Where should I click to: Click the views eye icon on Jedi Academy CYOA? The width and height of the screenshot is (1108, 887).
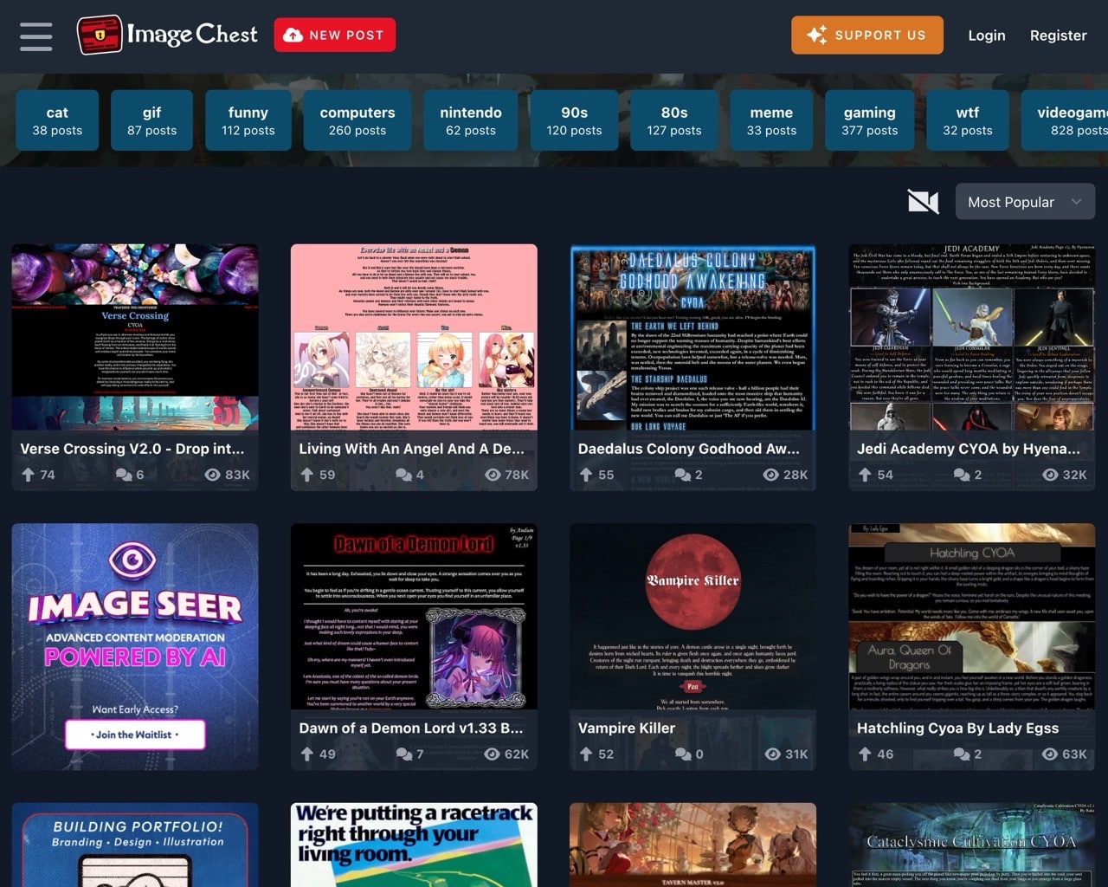(1050, 475)
